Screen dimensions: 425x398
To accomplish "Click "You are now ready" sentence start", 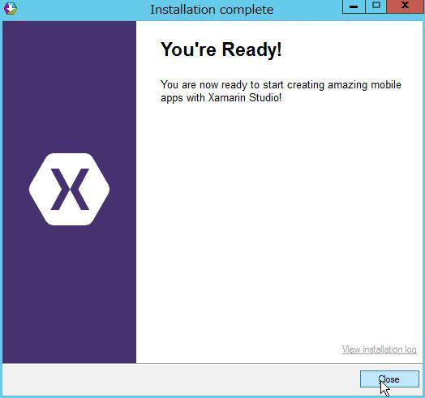I will pos(204,85).
